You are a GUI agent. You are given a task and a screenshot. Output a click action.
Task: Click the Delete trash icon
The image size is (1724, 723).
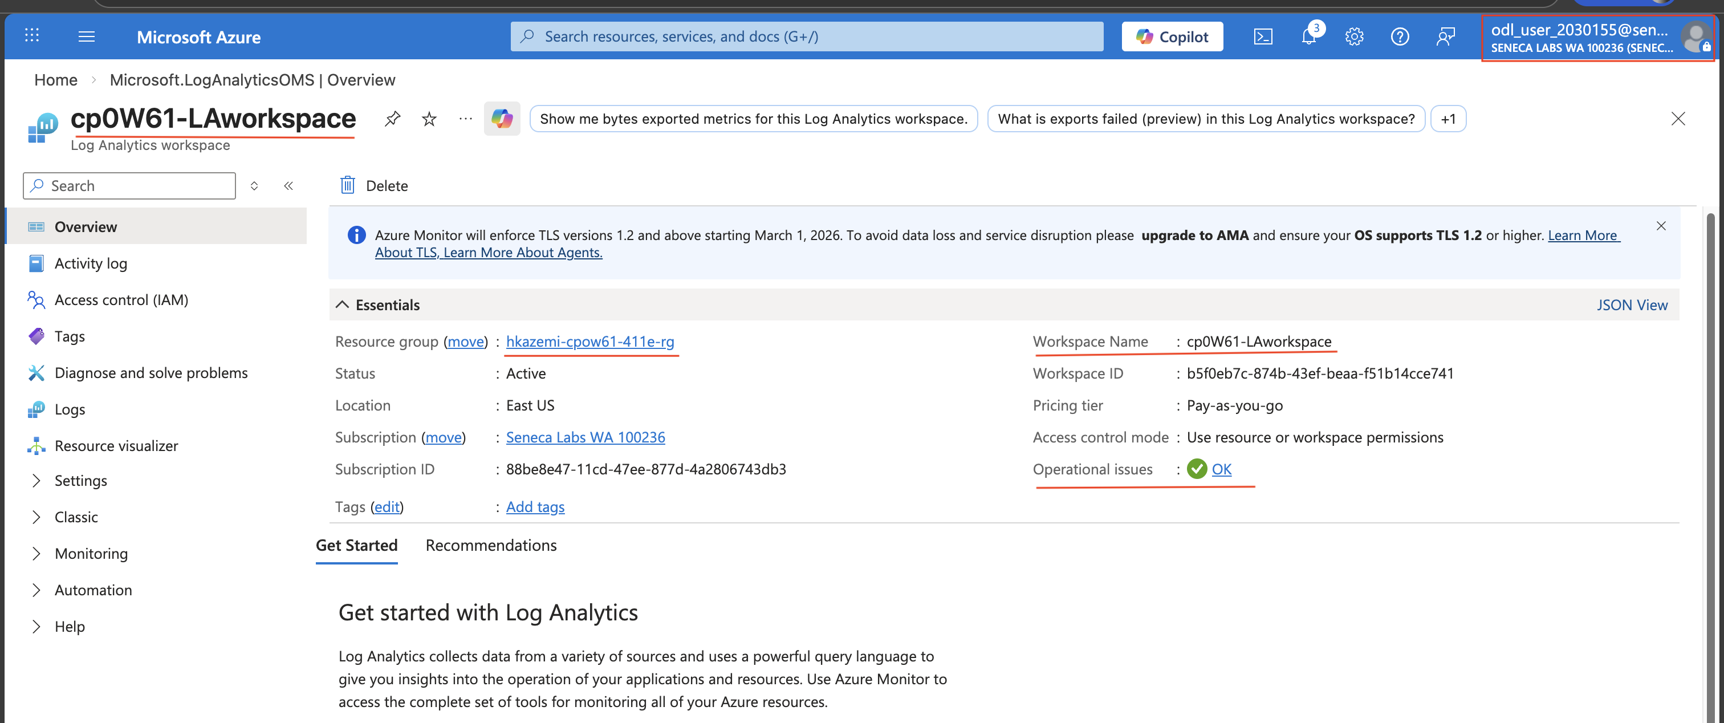click(x=347, y=185)
